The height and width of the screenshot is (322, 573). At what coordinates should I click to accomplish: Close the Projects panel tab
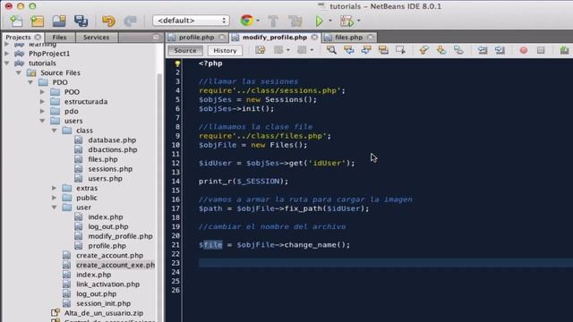pyautogui.click(x=38, y=38)
